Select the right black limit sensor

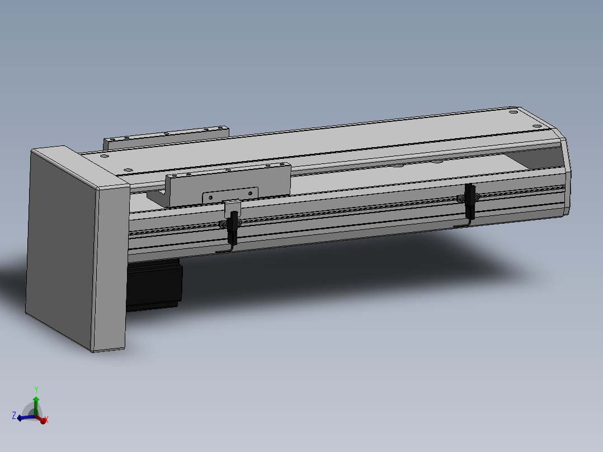click(x=469, y=202)
